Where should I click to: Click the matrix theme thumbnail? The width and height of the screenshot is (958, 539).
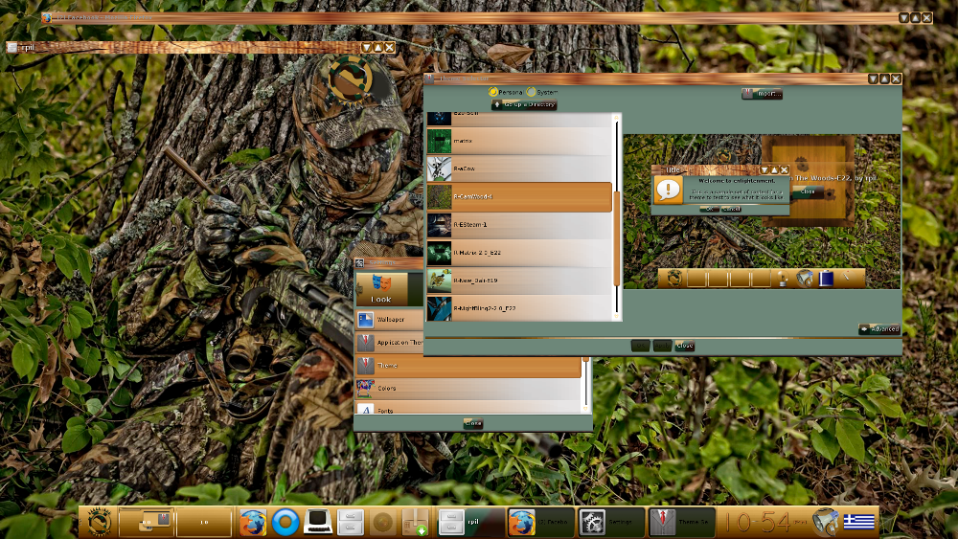pos(439,141)
